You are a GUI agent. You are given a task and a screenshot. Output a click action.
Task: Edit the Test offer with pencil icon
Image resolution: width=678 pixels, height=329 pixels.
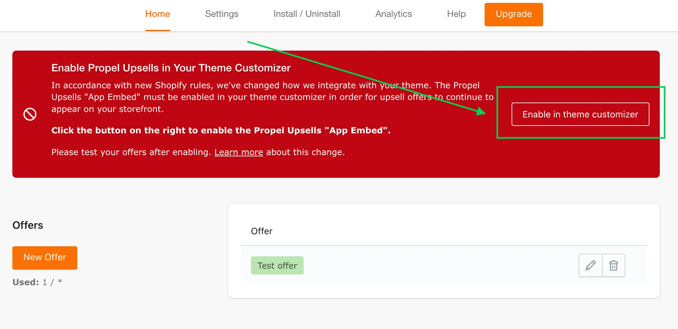tap(591, 265)
